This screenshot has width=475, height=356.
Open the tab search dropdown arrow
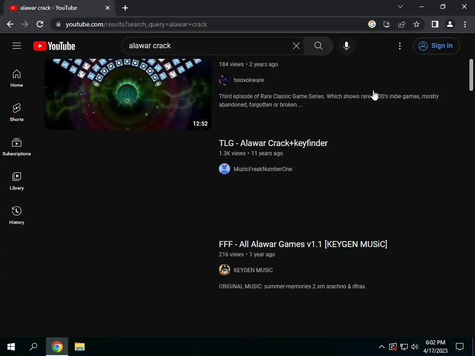point(400,6)
